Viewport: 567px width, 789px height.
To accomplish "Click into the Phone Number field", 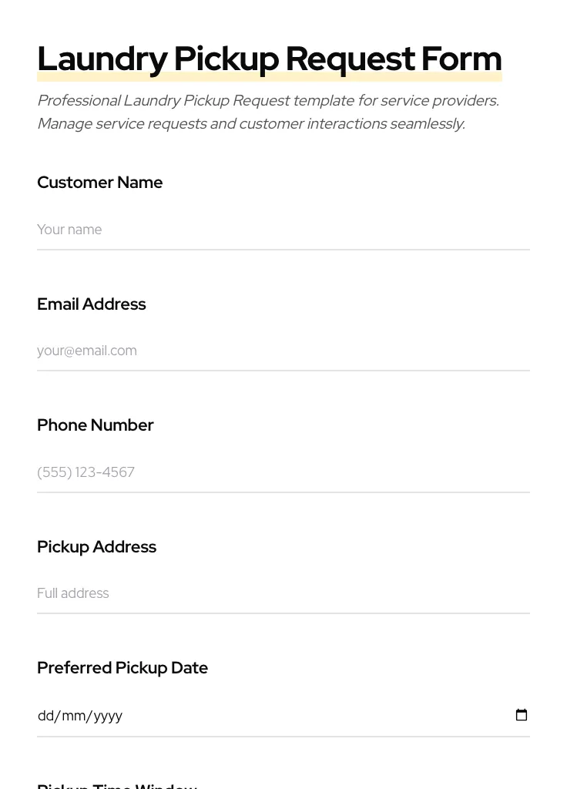I will [x=283, y=472].
